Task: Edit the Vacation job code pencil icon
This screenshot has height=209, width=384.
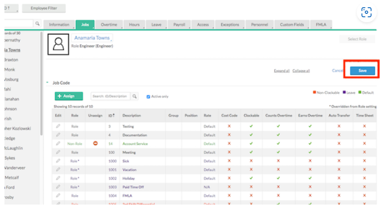Action: coord(58,170)
